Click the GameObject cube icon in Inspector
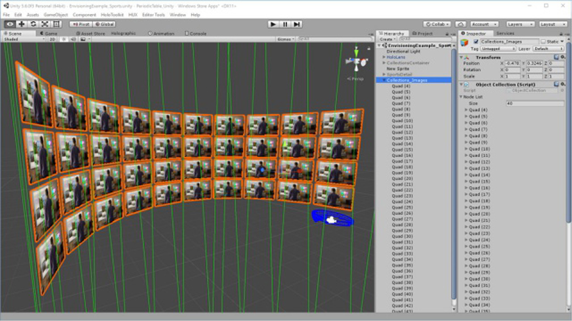The height and width of the screenshot is (321, 572). point(464,42)
